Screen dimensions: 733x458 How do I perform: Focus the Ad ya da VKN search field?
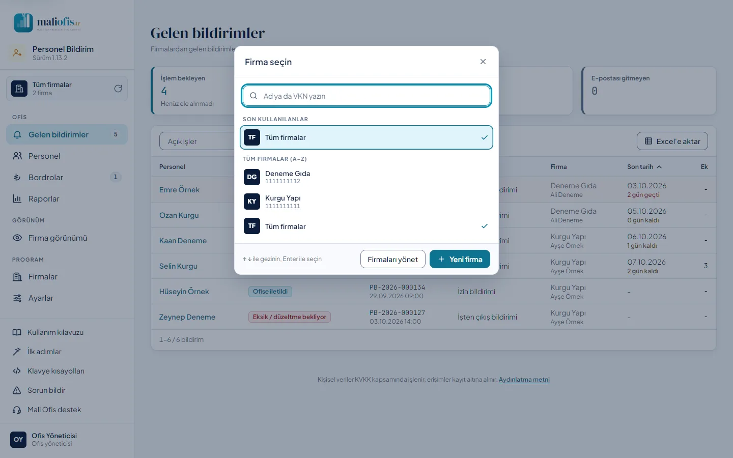(x=366, y=96)
